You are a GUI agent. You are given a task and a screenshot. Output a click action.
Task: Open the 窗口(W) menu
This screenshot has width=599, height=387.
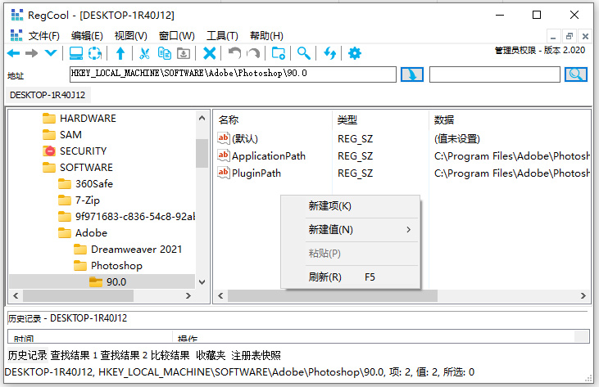(177, 36)
